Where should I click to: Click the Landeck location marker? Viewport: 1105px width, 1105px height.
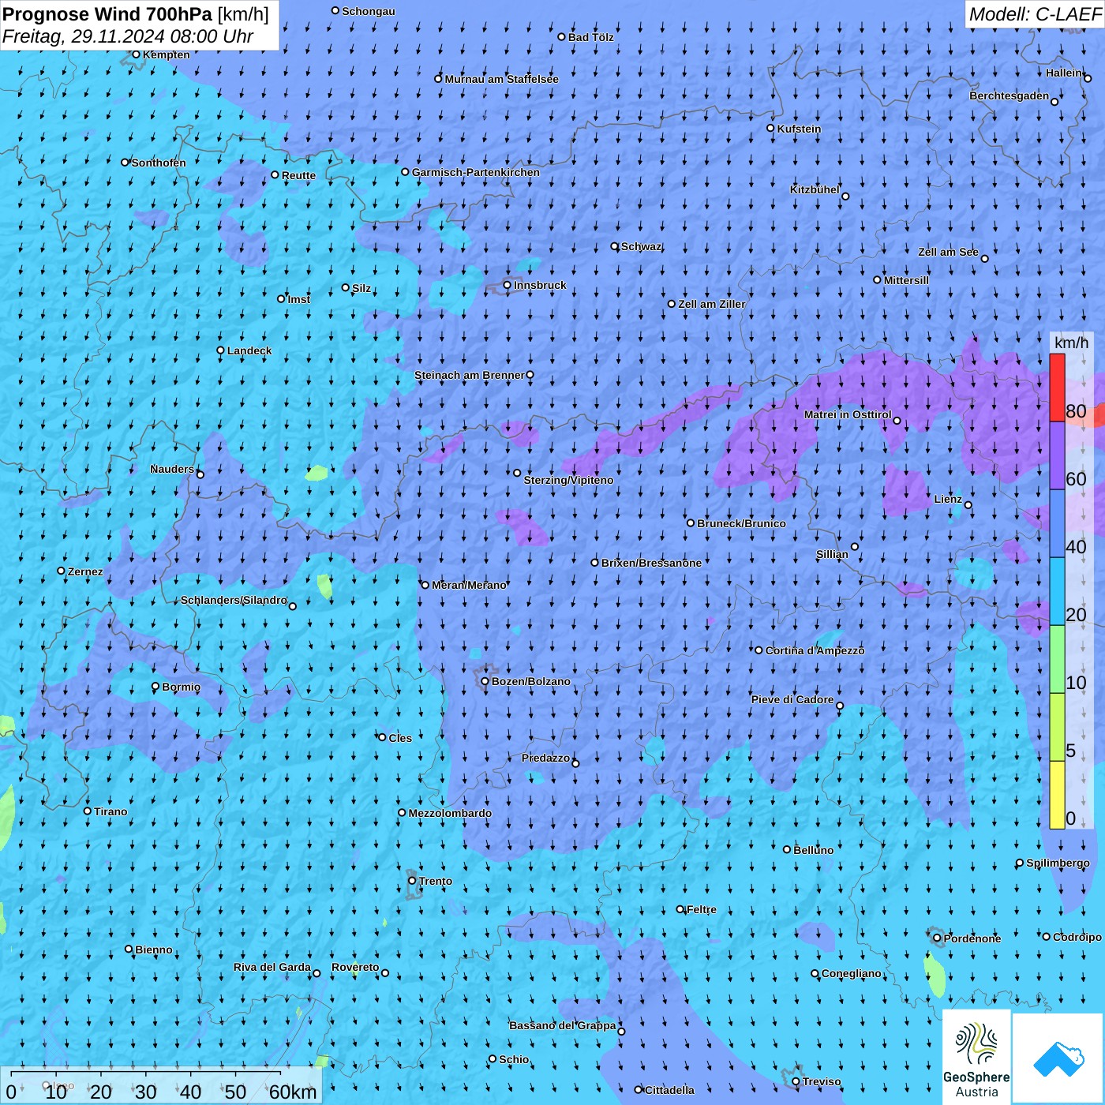[220, 350]
